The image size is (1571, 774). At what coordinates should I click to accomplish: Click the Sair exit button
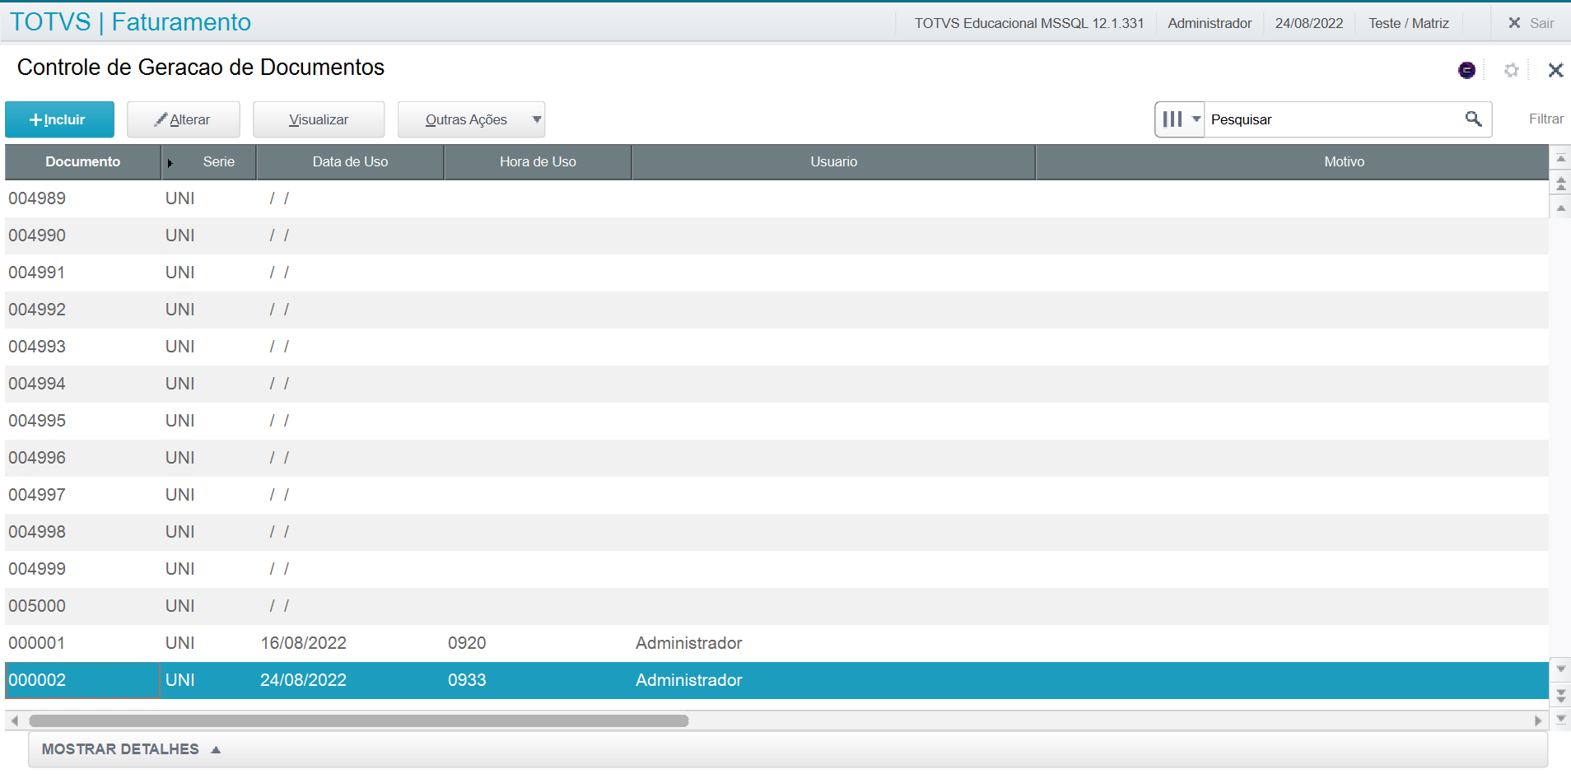[x=1531, y=23]
